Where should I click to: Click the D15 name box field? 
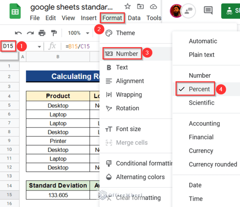(x=8, y=46)
